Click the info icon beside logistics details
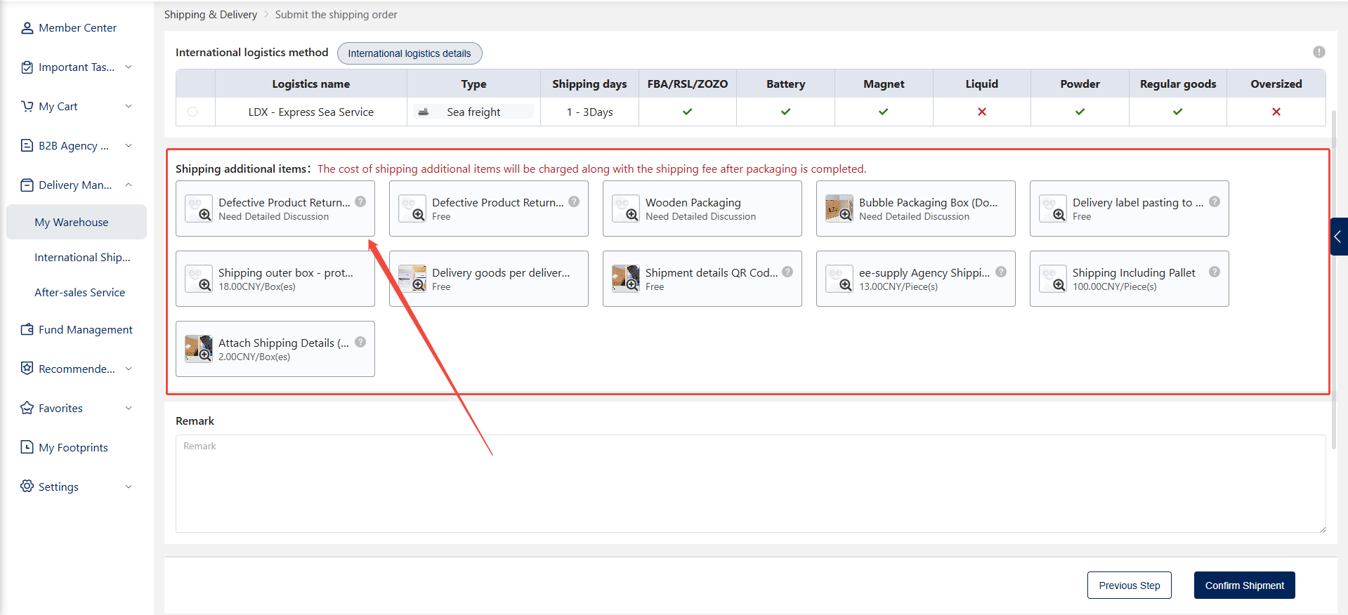1348x615 pixels. [1319, 52]
